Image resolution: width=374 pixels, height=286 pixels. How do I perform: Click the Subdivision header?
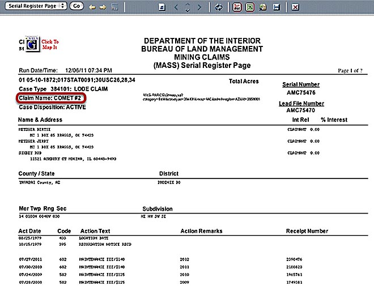tap(158, 209)
